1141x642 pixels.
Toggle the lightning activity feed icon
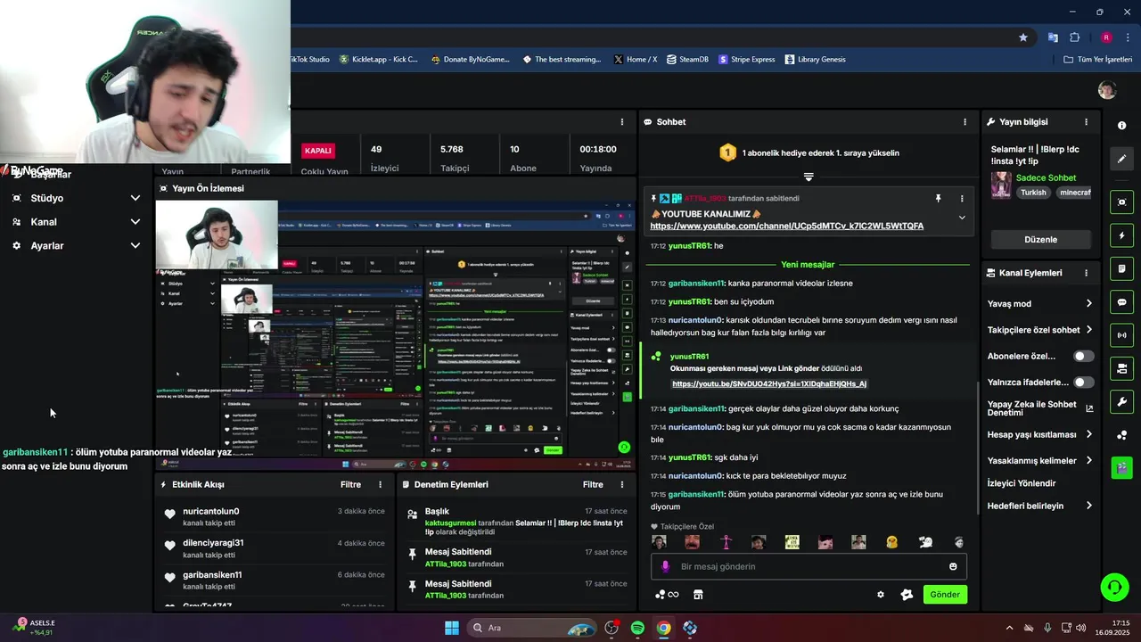pyautogui.click(x=1122, y=236)
